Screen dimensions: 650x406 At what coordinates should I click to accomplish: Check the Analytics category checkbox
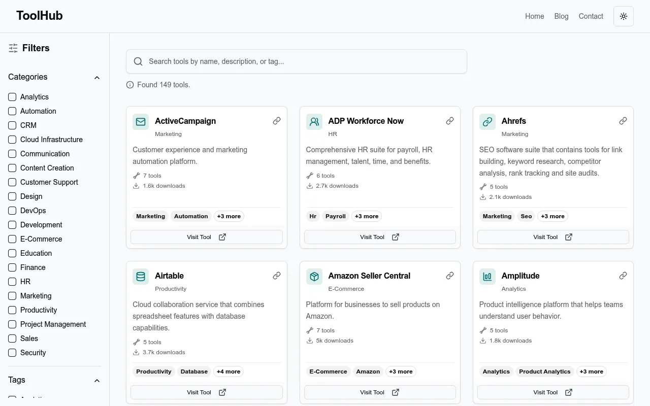pos(12,97)
